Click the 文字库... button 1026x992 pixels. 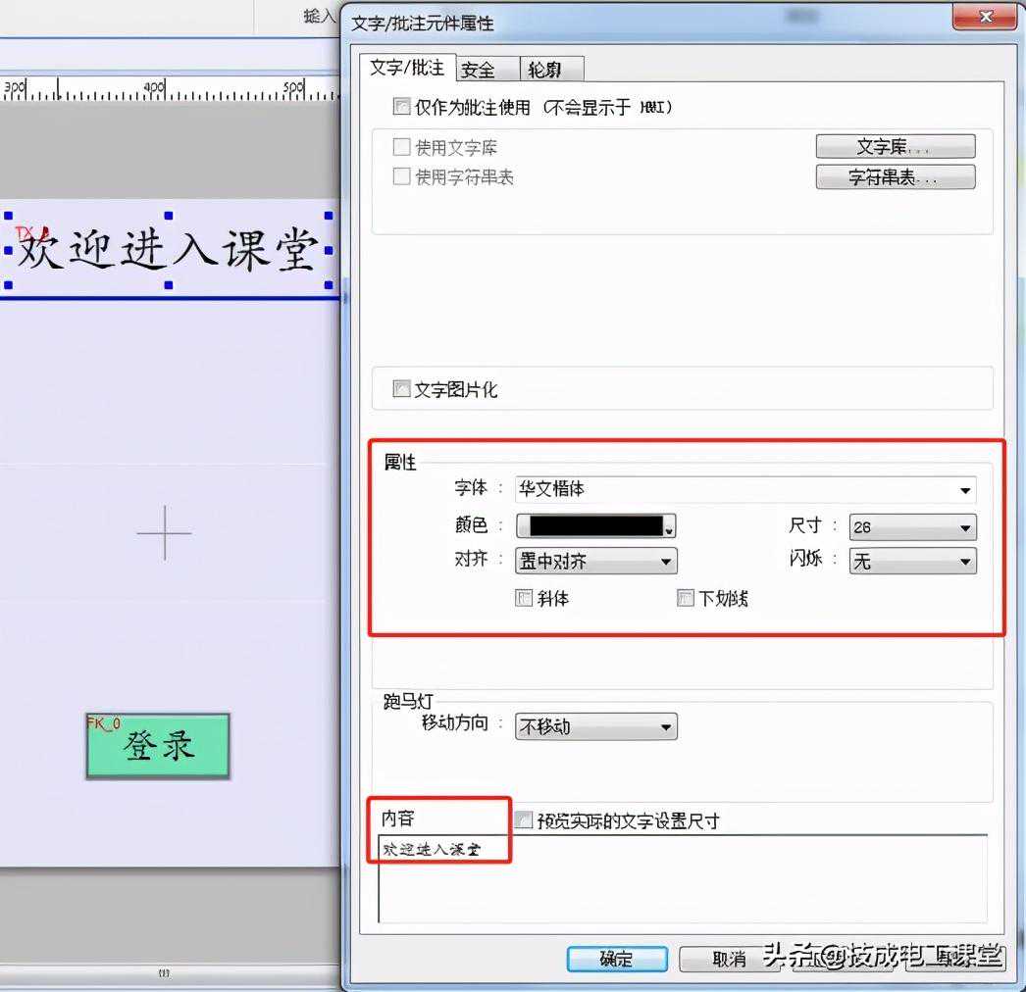pos(895,147)
